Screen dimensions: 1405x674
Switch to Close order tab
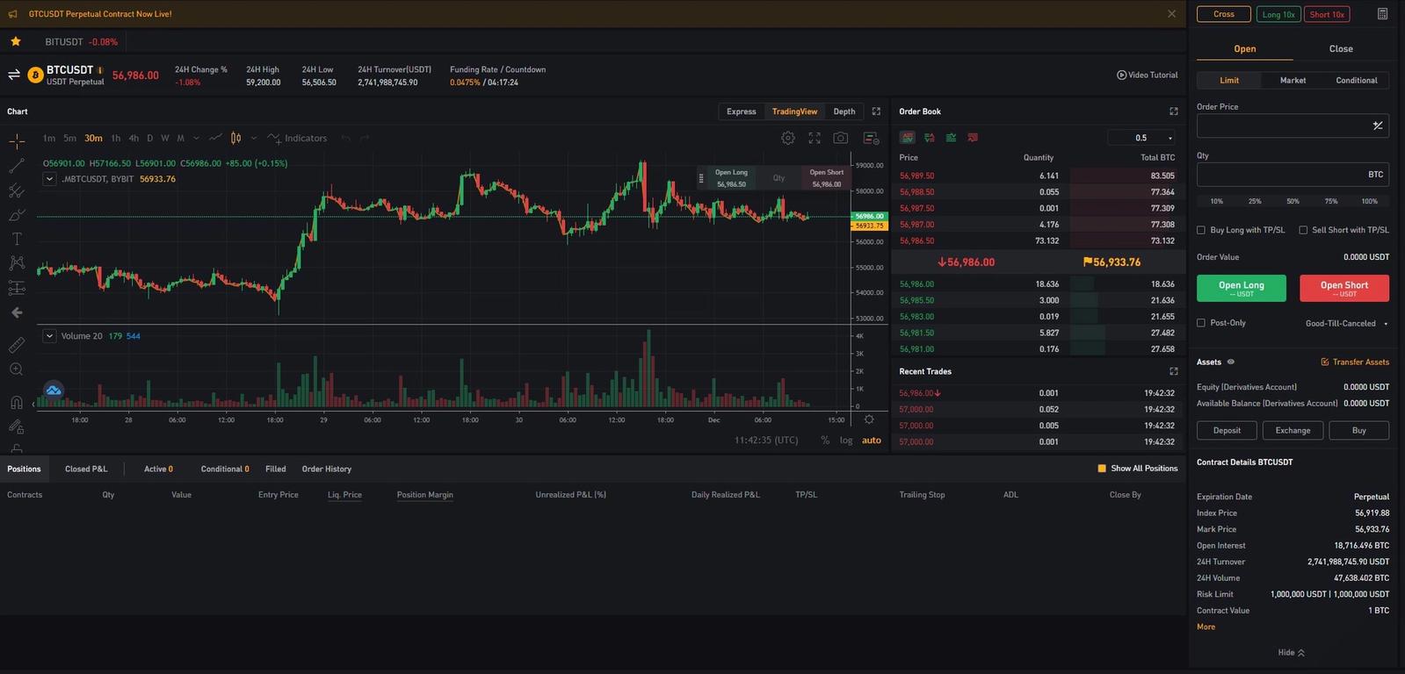click(x=1341, y=49)
